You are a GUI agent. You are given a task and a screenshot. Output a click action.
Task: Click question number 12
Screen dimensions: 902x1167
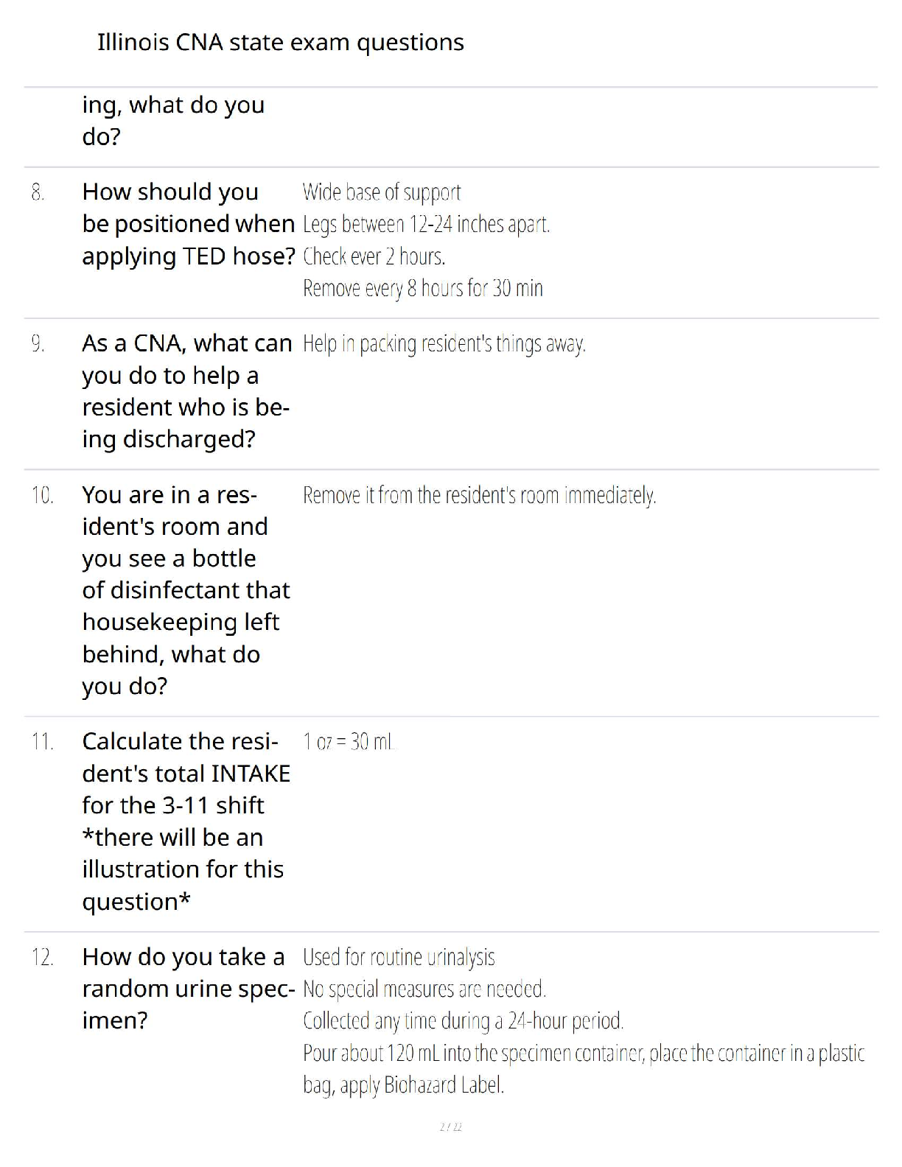42,958
